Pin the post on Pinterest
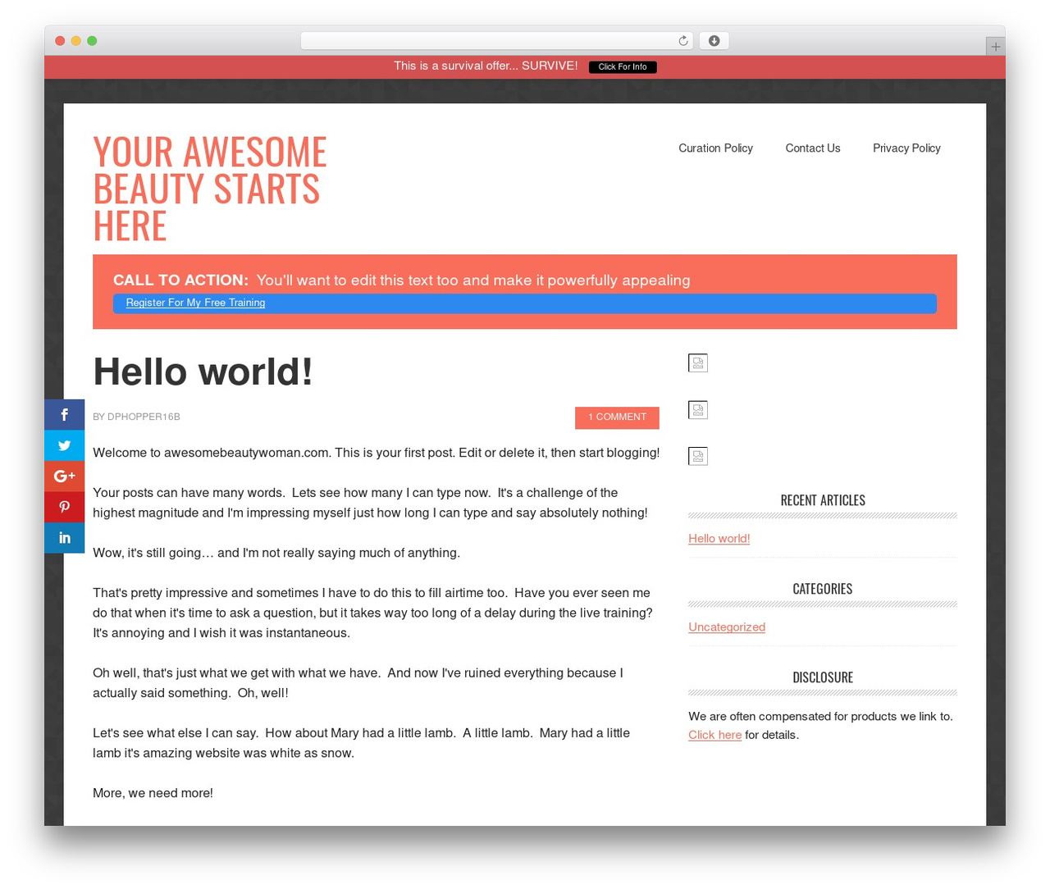 [65, 507]
